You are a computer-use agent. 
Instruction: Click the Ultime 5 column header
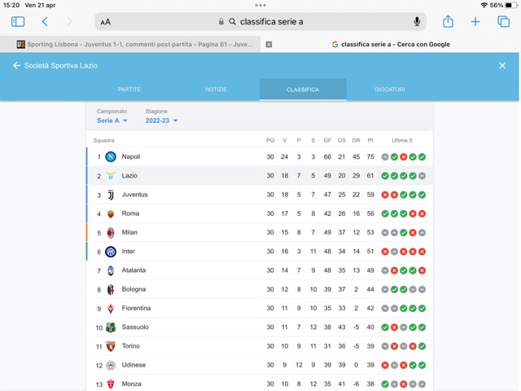point(401,140)
